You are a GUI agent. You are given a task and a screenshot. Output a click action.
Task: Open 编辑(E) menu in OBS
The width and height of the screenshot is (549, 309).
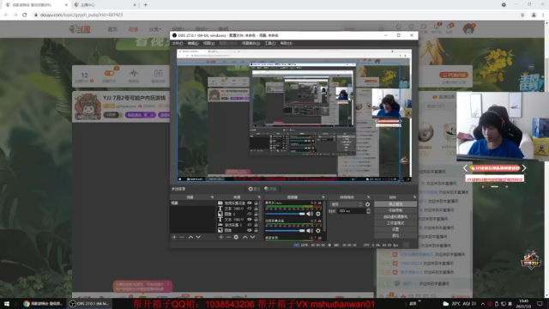click(193, 44)
